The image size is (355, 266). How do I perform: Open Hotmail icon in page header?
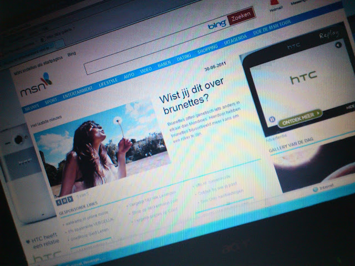click(x=275, y=5)
